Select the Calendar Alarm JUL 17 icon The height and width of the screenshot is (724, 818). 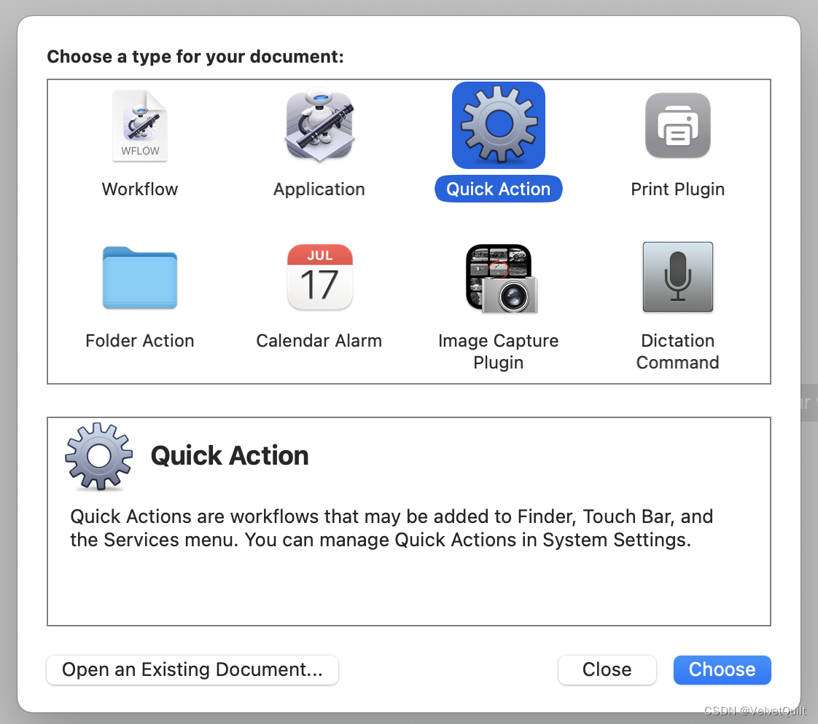320,277
